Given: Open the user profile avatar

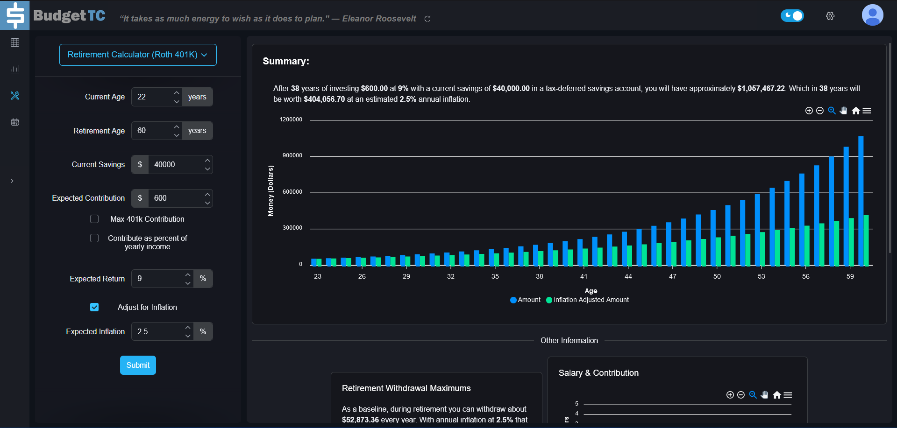Looking at the screenshot, I should 872,15.
